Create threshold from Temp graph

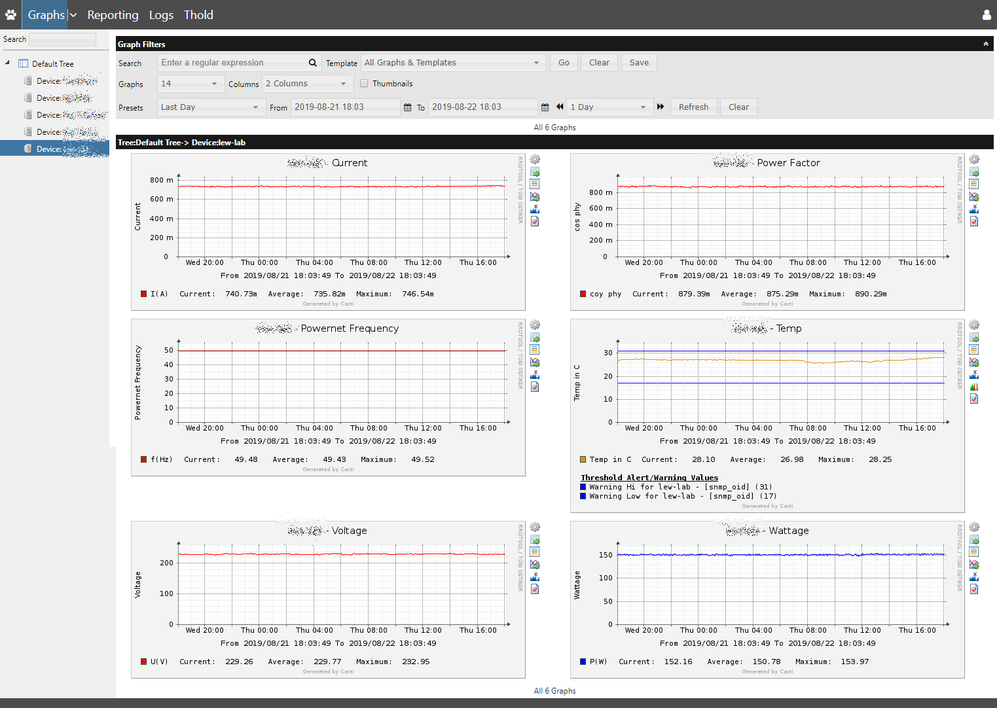tap(974, 399)
